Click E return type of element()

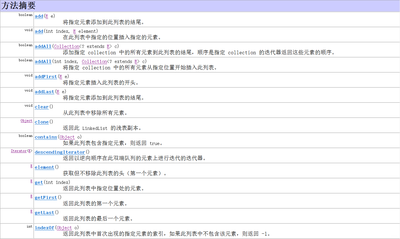tap(31, 166)
